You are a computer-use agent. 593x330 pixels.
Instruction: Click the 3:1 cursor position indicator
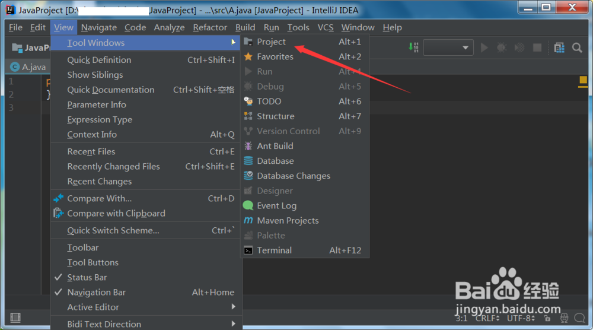[x=461, y=318]
